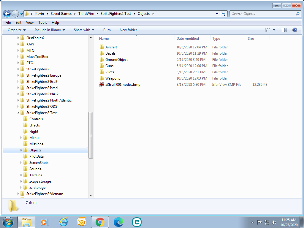This screenshot has width=304, height=228.
Task: Launch Windows Media Player from taskbar
Action: click(45, 222)
